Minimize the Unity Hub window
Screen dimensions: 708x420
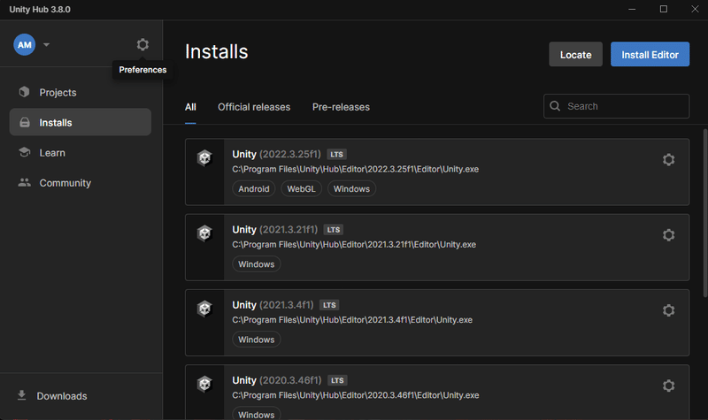tap(632, 9)
